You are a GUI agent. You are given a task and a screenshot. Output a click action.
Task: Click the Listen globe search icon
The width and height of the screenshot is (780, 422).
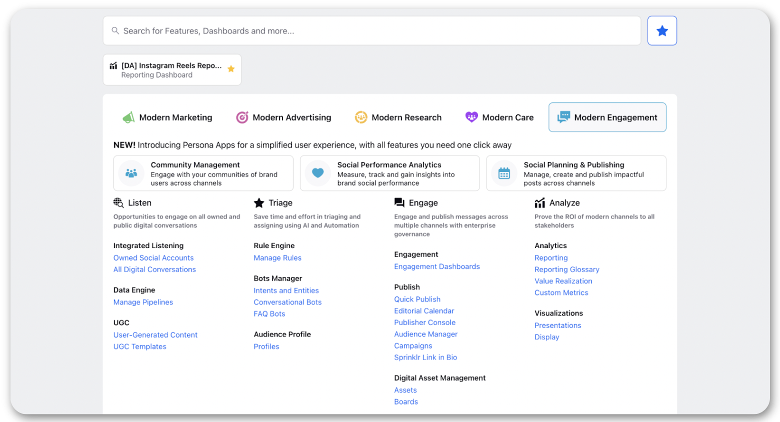[118, 202]
